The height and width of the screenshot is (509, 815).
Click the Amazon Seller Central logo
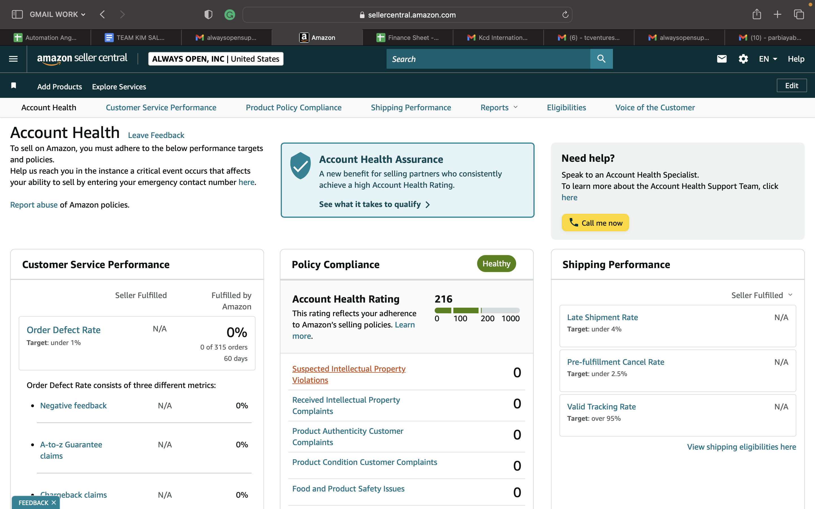click(82, 59)
